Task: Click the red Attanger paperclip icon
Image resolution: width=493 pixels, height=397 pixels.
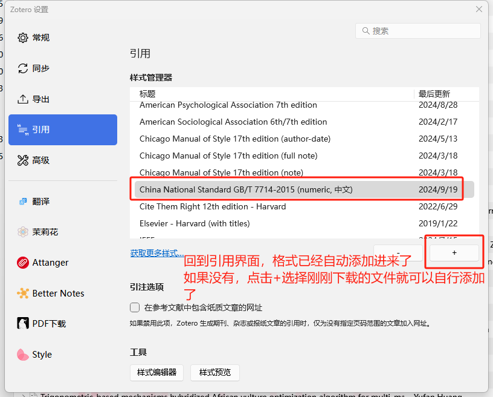Action: pyautogui.click(x=22, y=263)
